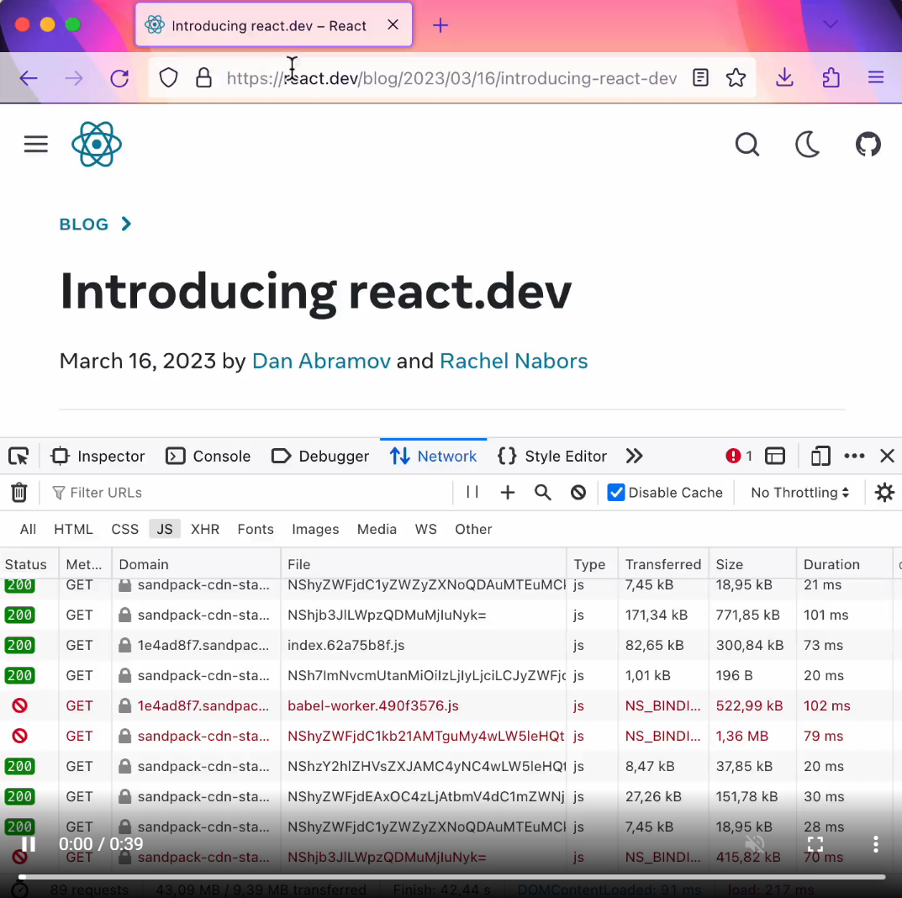
Task: Switch to the Console tab
Action: coord(208,456)
